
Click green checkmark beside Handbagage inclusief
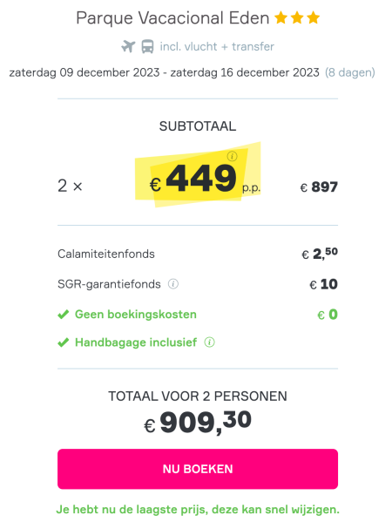coord(64,342)
